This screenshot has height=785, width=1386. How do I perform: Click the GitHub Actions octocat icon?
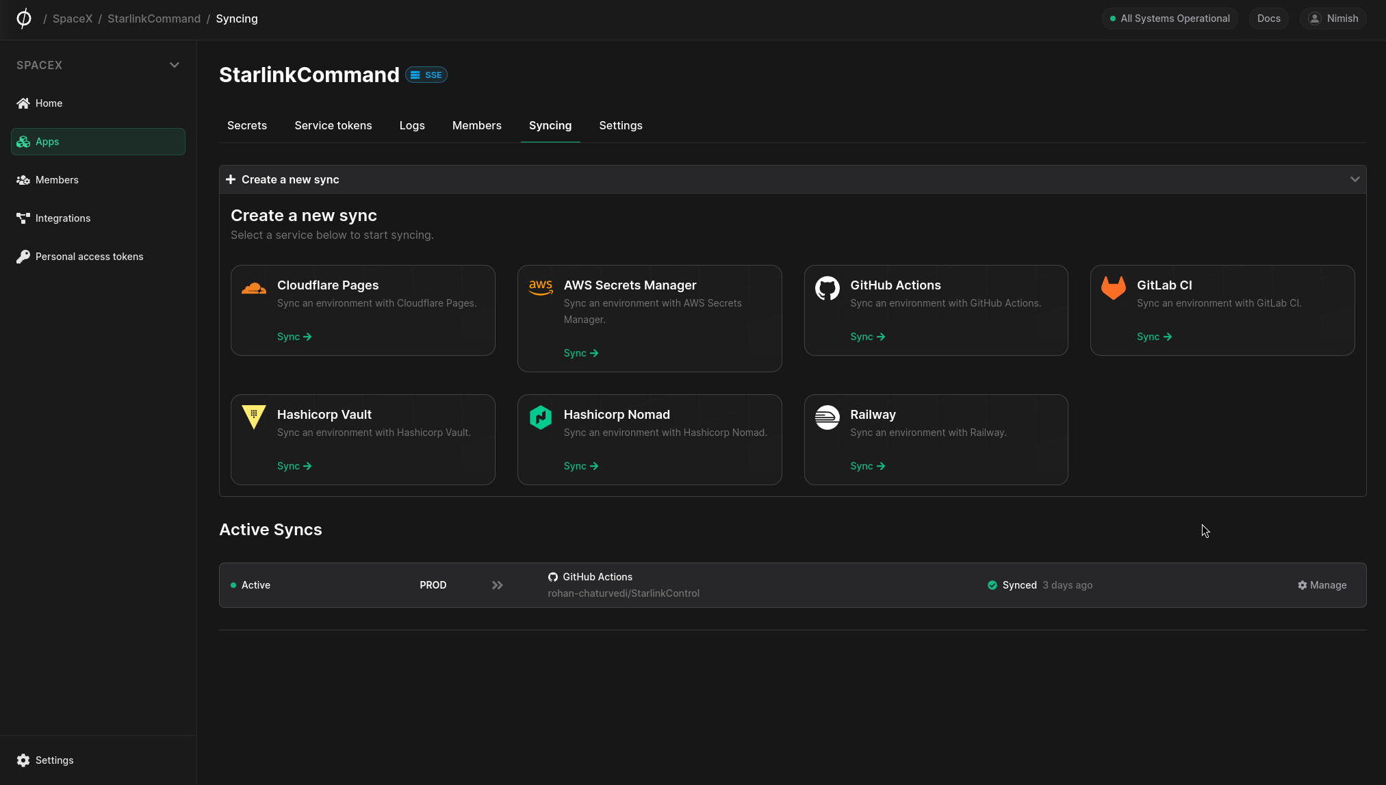coord(827,288)
